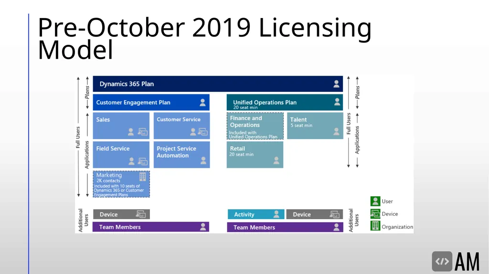Click the green Device legend icon

click(375, 214)
